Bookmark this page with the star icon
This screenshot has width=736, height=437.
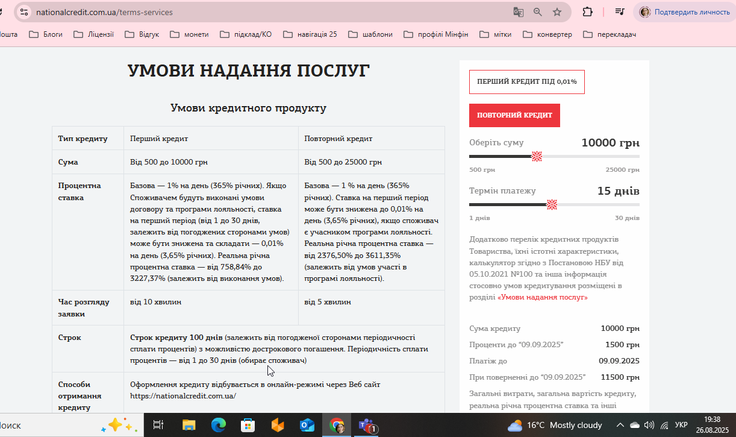click(x=557, y=12)
